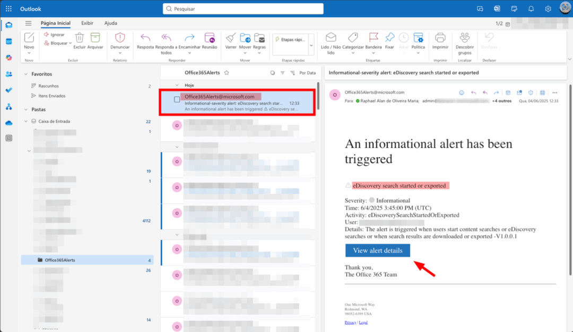This screenshot has width=573, height=332.
Task: Open Copilot from the left rail
Action: coord(9,58)
